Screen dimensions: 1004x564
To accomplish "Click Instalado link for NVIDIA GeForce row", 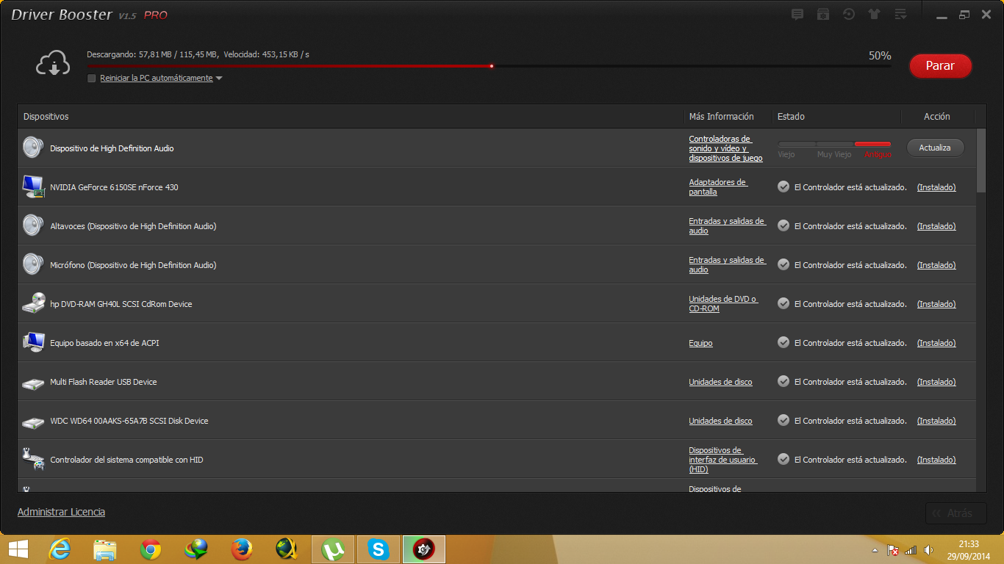I will click(x=936, y=187).
